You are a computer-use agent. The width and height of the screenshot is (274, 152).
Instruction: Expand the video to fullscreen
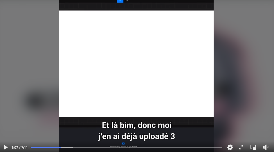coord(241,147)
